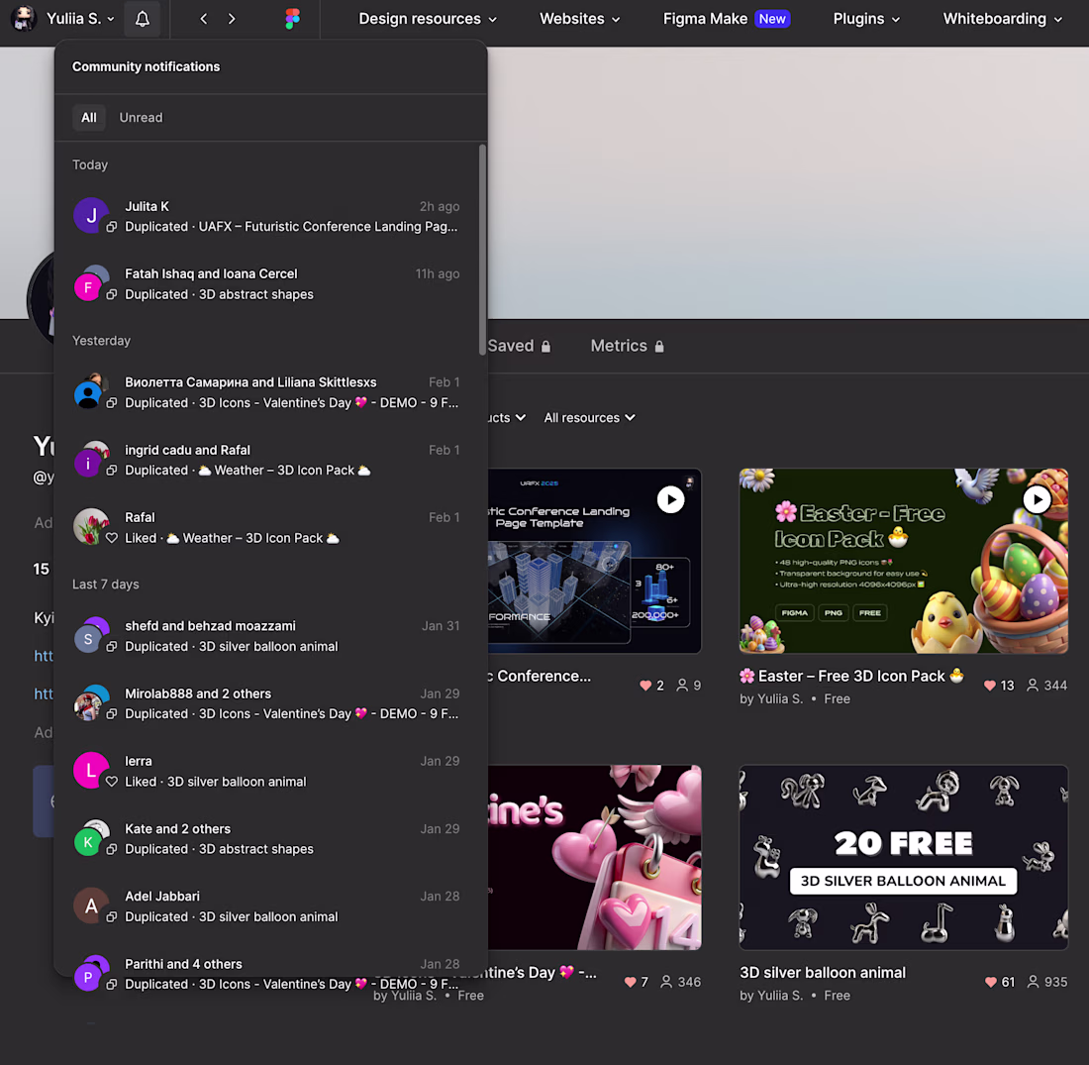
Task: Click the Kate green avatar
Action: (x=87, y=842)
